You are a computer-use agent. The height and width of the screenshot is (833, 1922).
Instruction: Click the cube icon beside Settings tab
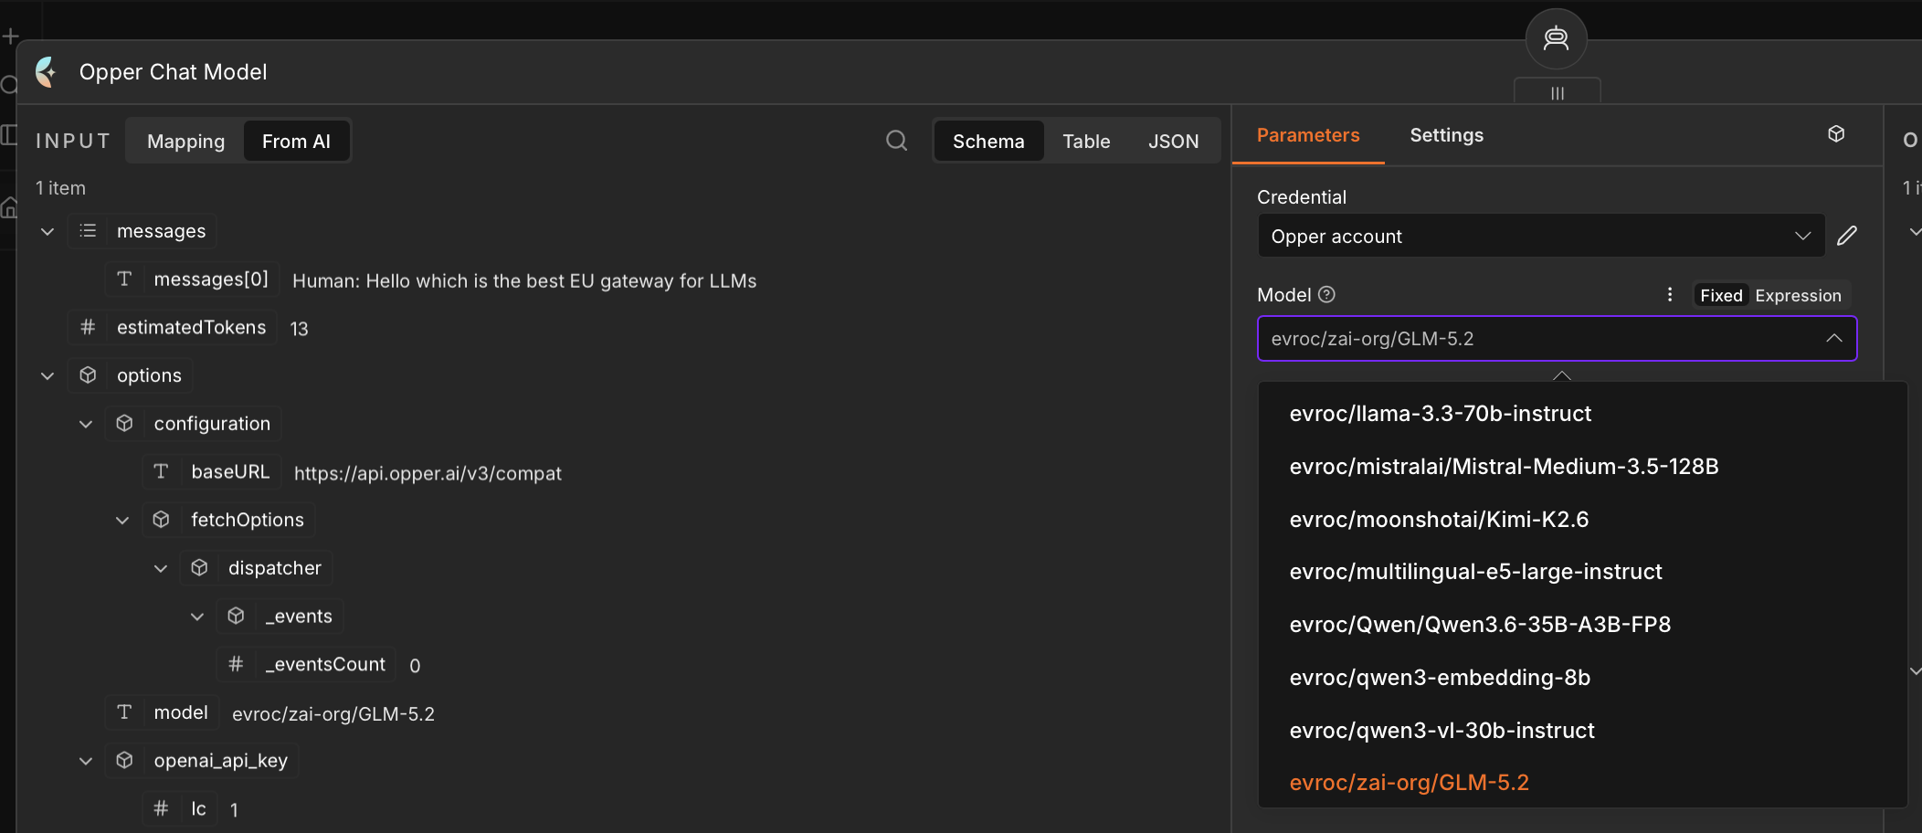click(1836, 134)
